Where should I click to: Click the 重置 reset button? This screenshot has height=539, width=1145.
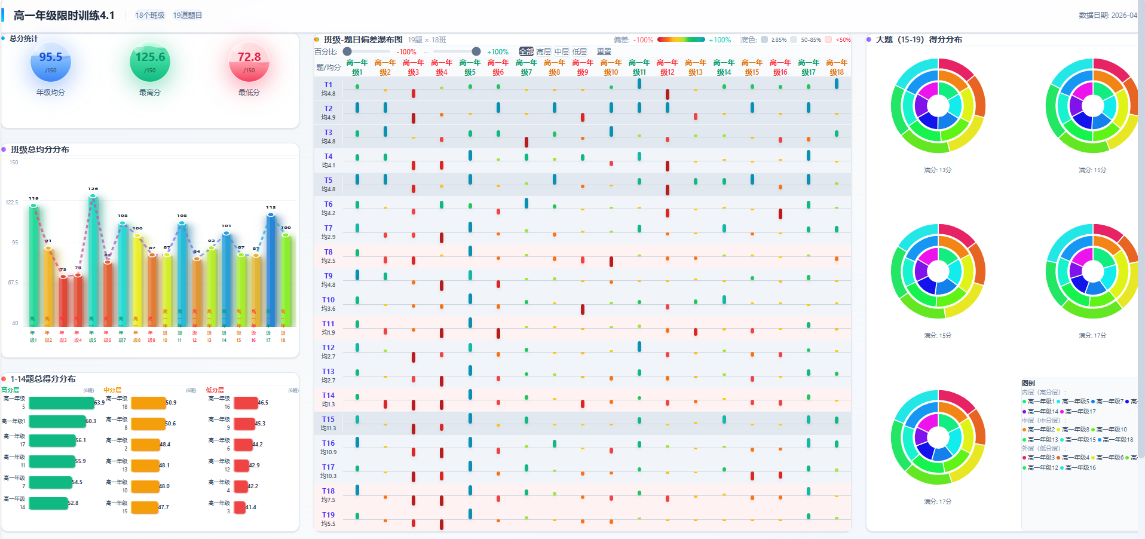pos(604,52)
